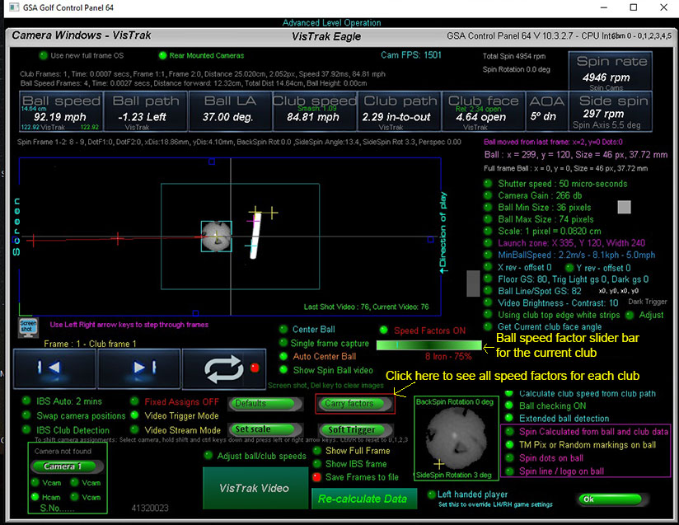Click the red record dot on loop button
Screen dimensions: 679x525
(255, 368)
